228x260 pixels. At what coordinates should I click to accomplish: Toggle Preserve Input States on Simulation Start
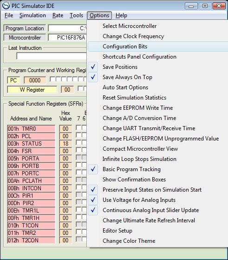pyautogui.click(x=158, y=190)
